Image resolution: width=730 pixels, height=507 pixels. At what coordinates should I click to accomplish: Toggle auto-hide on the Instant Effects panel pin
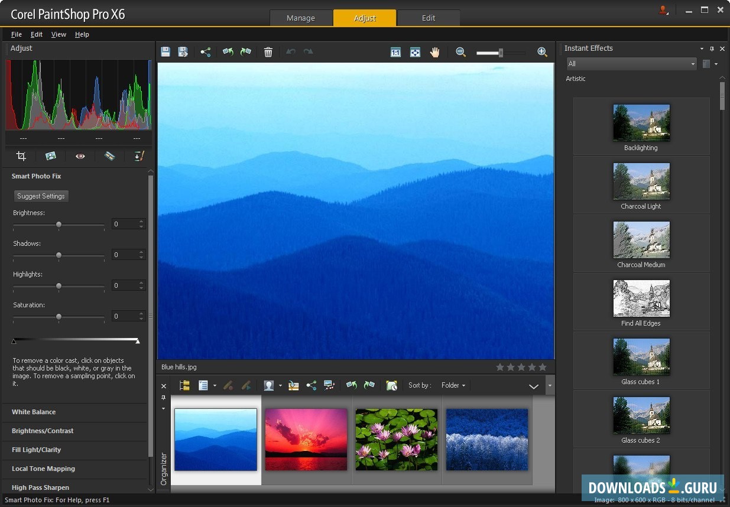pos(712,48)
